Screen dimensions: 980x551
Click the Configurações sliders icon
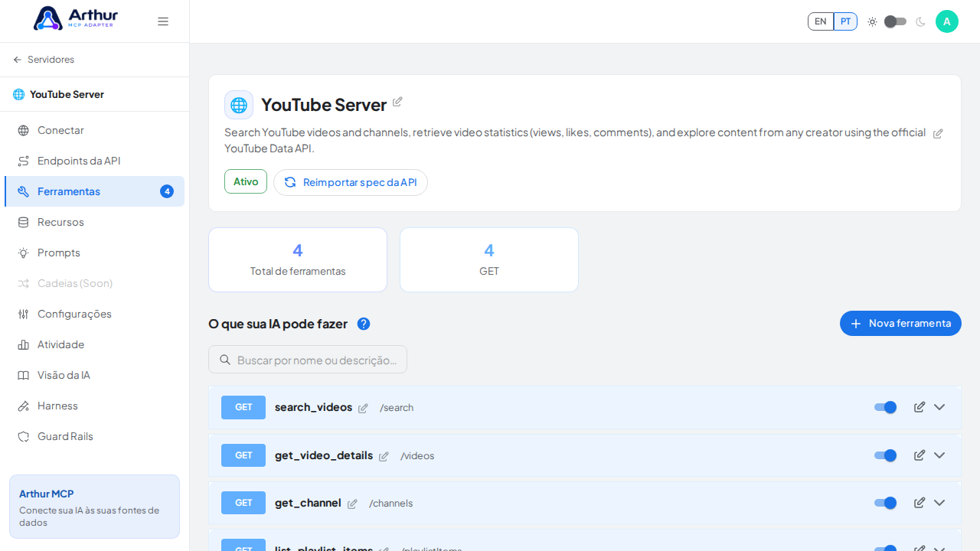click(24, 314)
